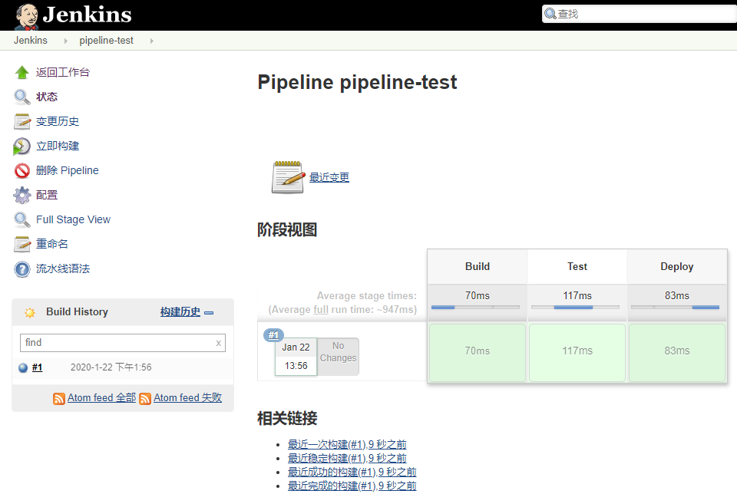This screenshot has height=494, width=737.
Task: Go to Jenkins in the breadcrumb
Action: tap(31, 41)
